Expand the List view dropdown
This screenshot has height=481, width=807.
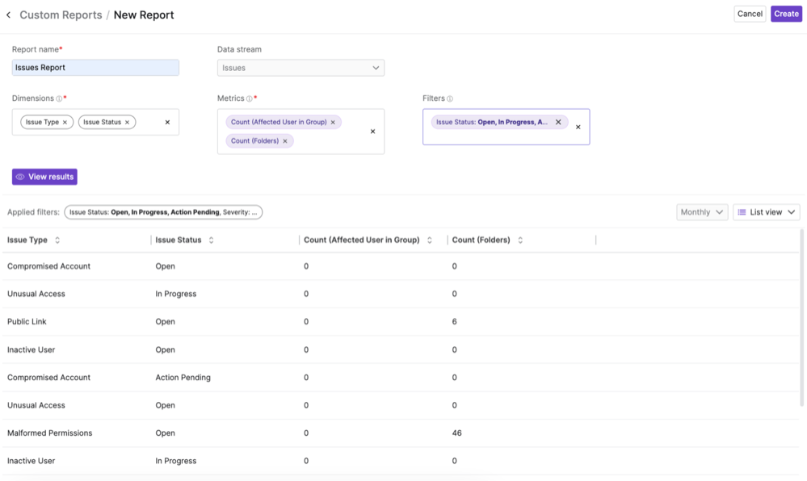[x=766, y=212]
